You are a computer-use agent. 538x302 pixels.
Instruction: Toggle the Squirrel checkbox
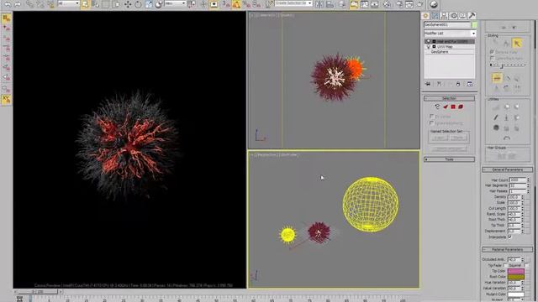point(527,265)
